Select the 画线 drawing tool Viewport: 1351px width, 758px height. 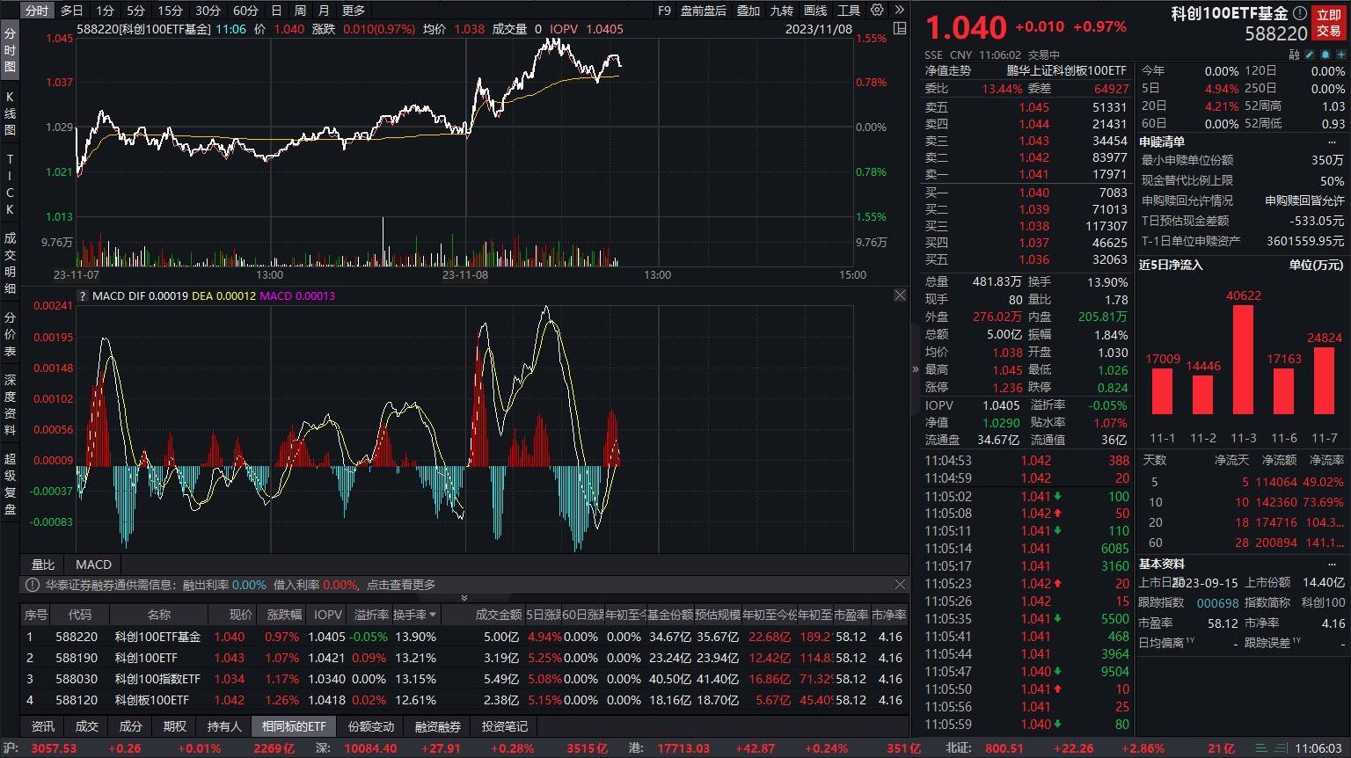817,10
